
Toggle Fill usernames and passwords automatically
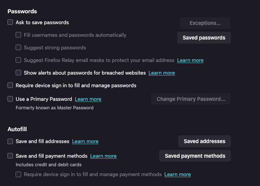(18, 35)
